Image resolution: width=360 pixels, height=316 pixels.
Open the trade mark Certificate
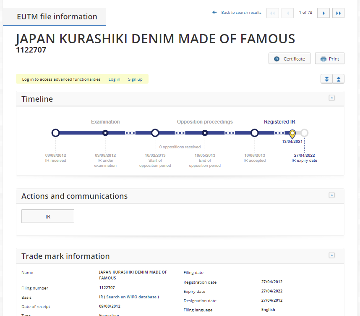(289, 59)
